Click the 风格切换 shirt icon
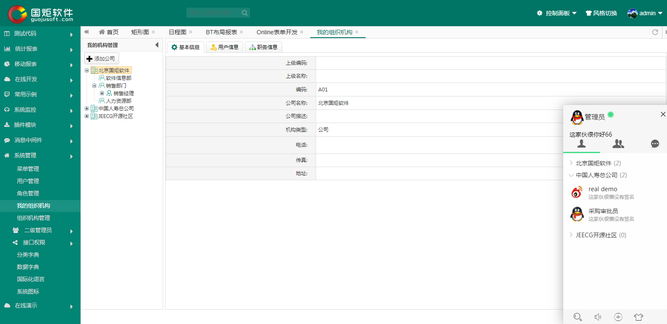This screenshot has width=667, height=324. pyautogui.click(x=589, y=13)
